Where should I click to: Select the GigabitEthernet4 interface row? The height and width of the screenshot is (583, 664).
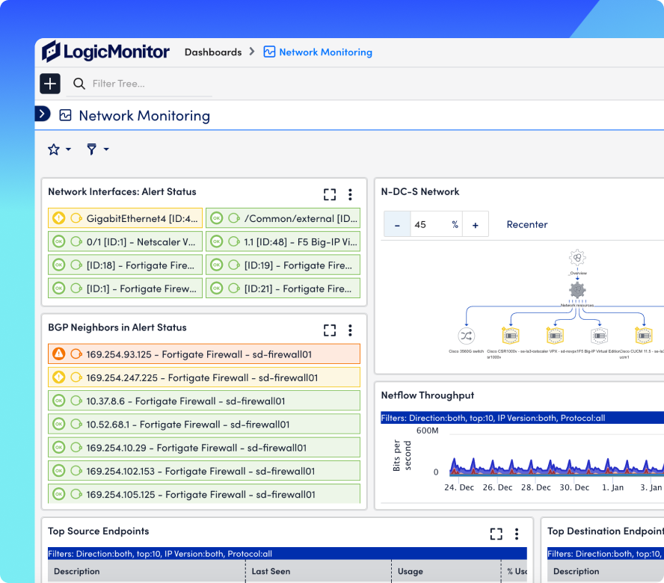click(126, 218)
